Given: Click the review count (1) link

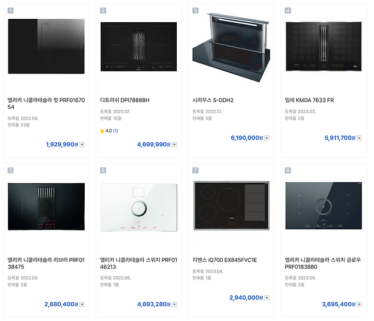Looking at the screenshot, I should 115,131.
